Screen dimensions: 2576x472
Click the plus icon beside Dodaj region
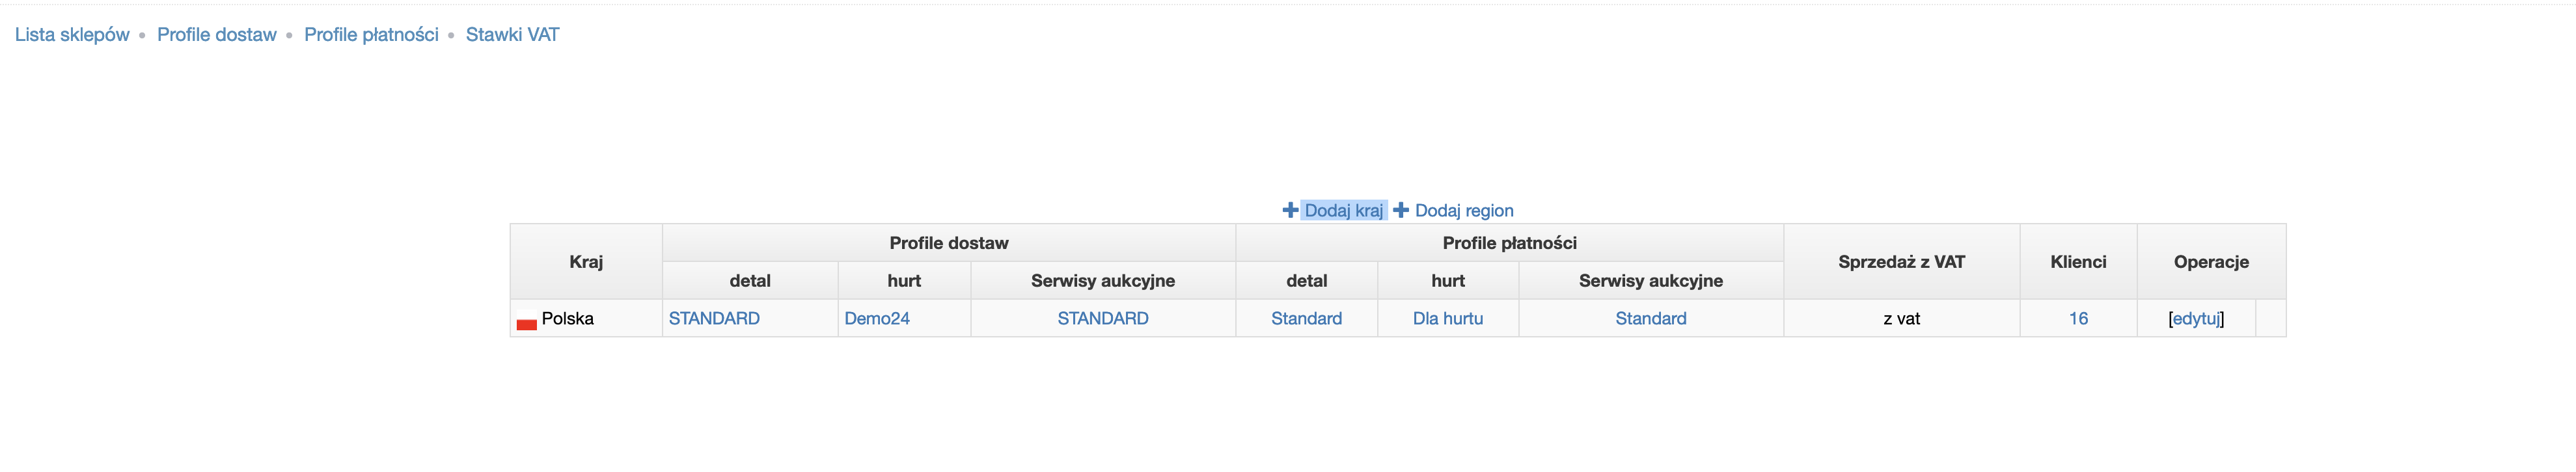1401,211
